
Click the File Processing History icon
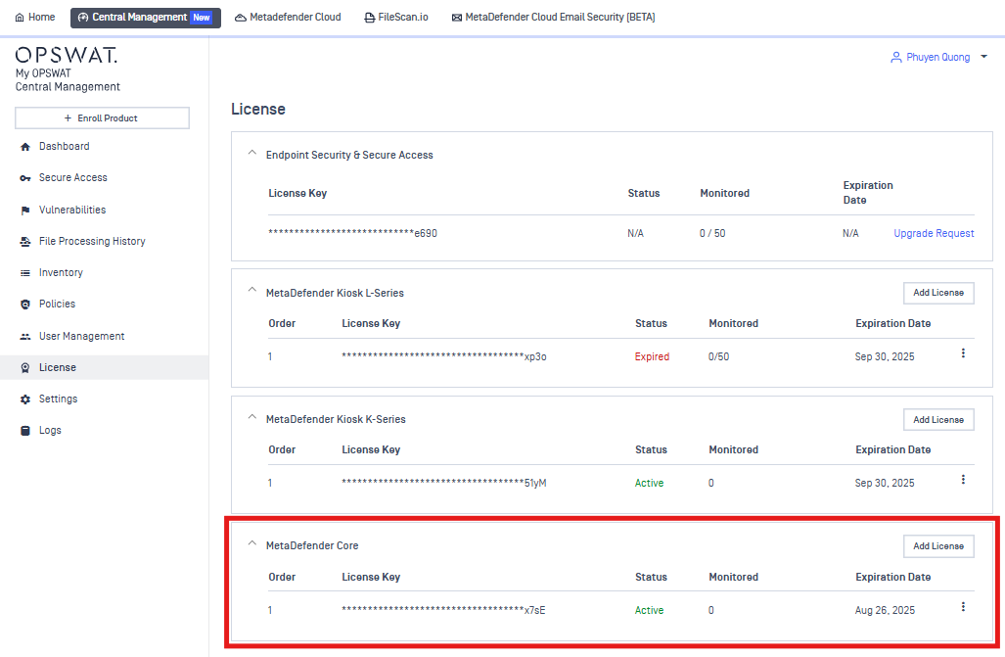click(x=25, y=242)
